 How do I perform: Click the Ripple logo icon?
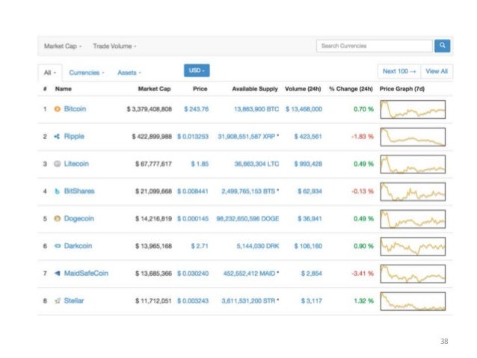pos(57,136)
